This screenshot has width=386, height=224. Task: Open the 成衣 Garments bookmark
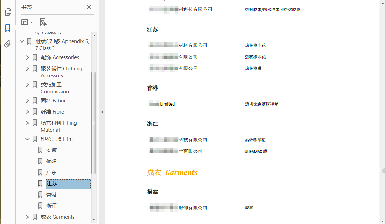[57, 217]
